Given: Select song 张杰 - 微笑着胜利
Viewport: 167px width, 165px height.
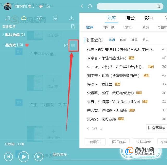Looking at the screenshot, I should pyautogui.click(x=121, y=49).
